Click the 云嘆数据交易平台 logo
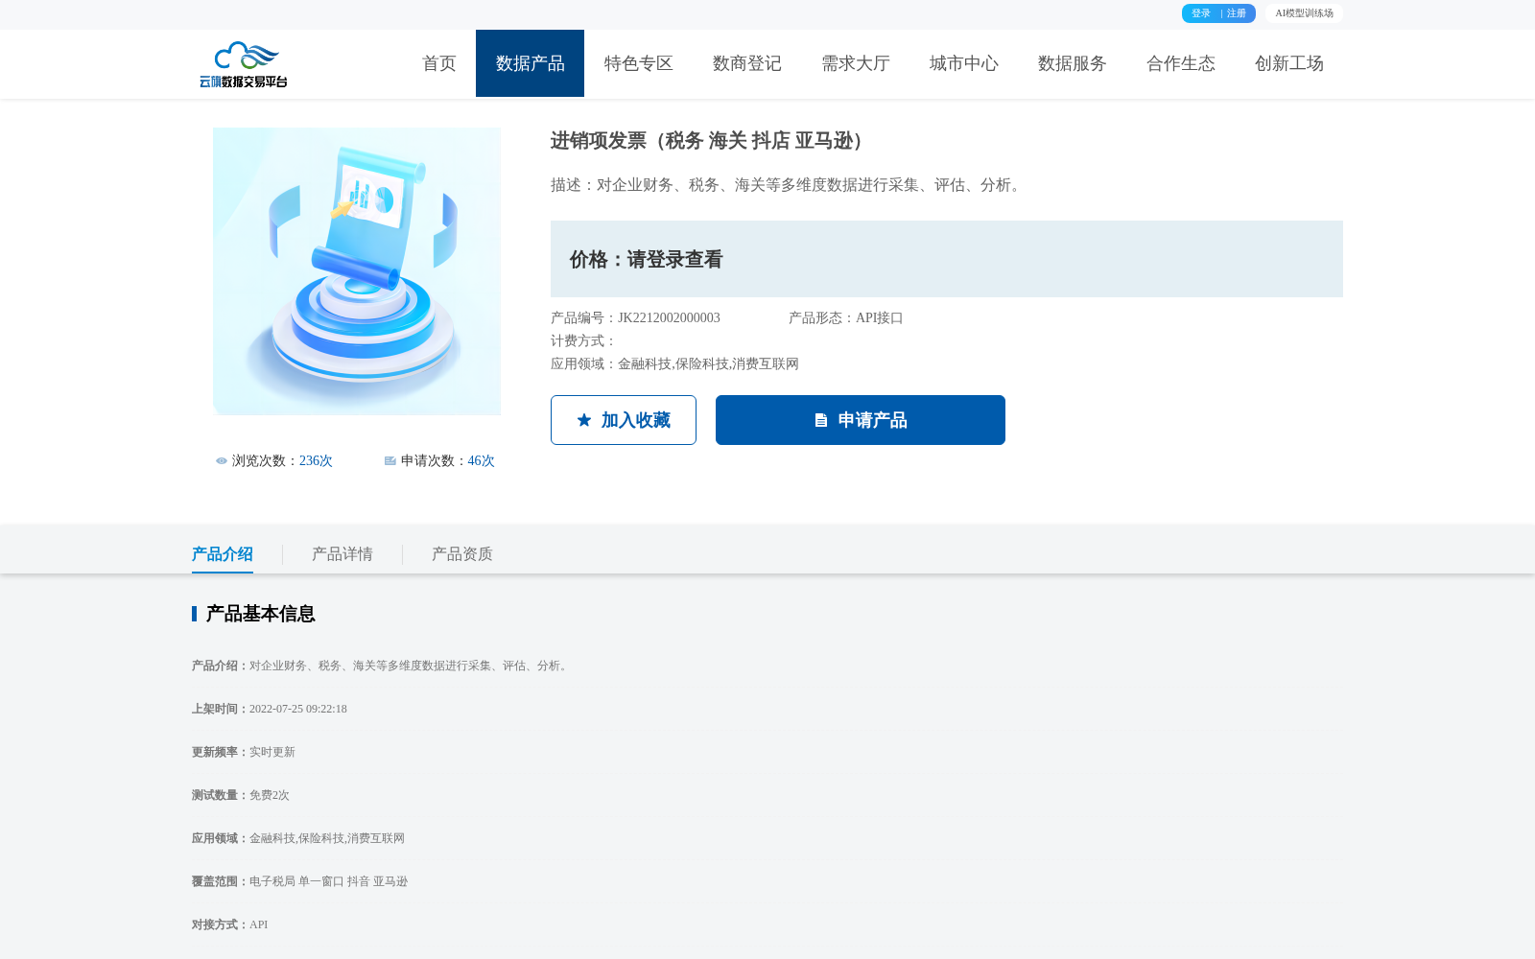1535x959 pixels. point(244,64)
